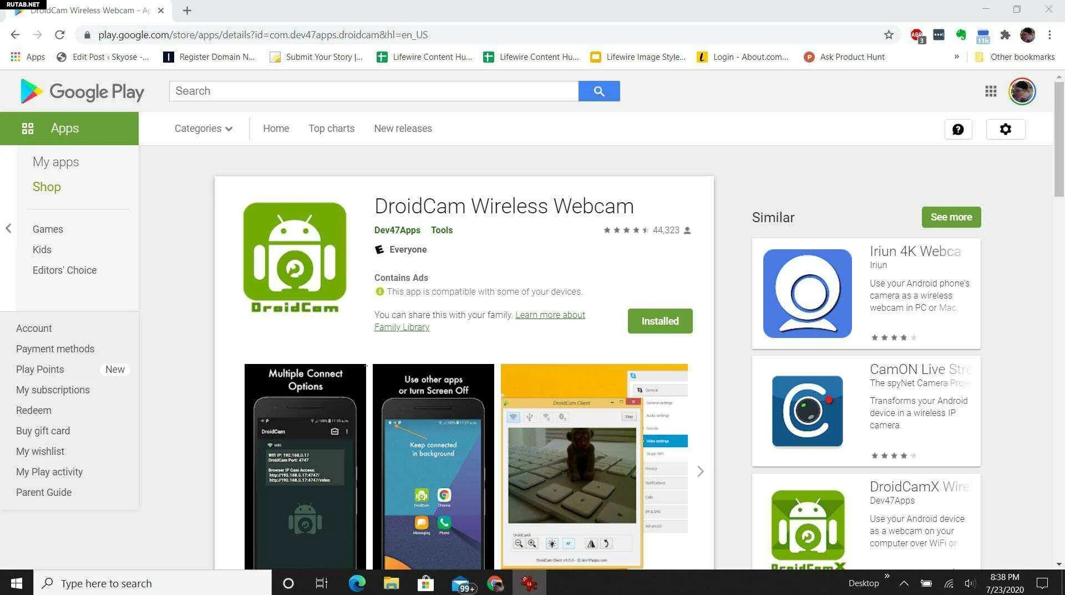The height and width of the screenshot is (595, 1065).
Task: Open My subscriptions link
Action: (53, 389)
